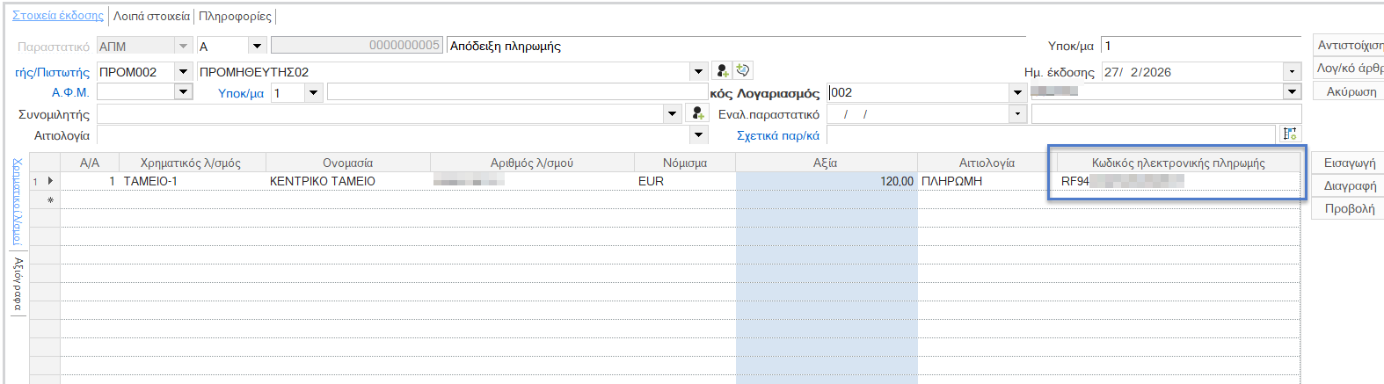Expand the Αιτιολογία dropdown list
This screenshot has width=1384, height=384.
[699, 135]
